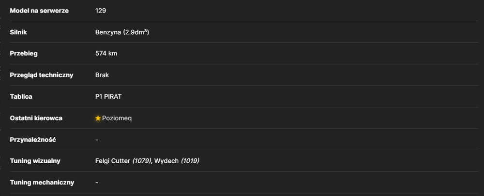
Task: Click the Wydech tuning entry
Action: coord(166,161)
